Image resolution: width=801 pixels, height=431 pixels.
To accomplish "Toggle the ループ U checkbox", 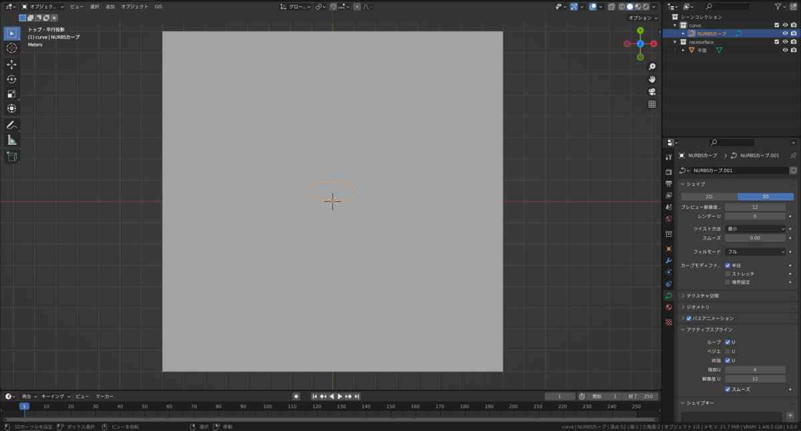I will point(728,342).
